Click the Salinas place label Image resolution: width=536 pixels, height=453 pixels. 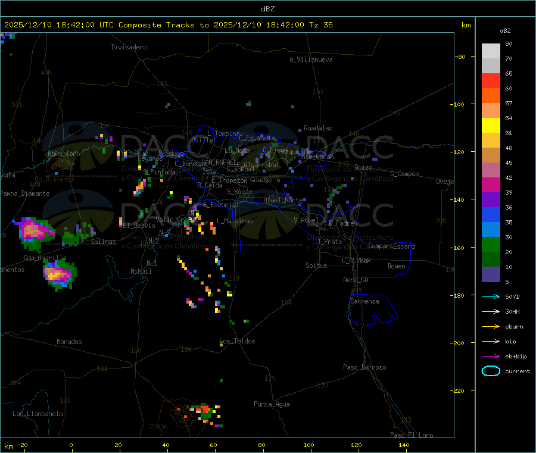click(x=103, y=242)
